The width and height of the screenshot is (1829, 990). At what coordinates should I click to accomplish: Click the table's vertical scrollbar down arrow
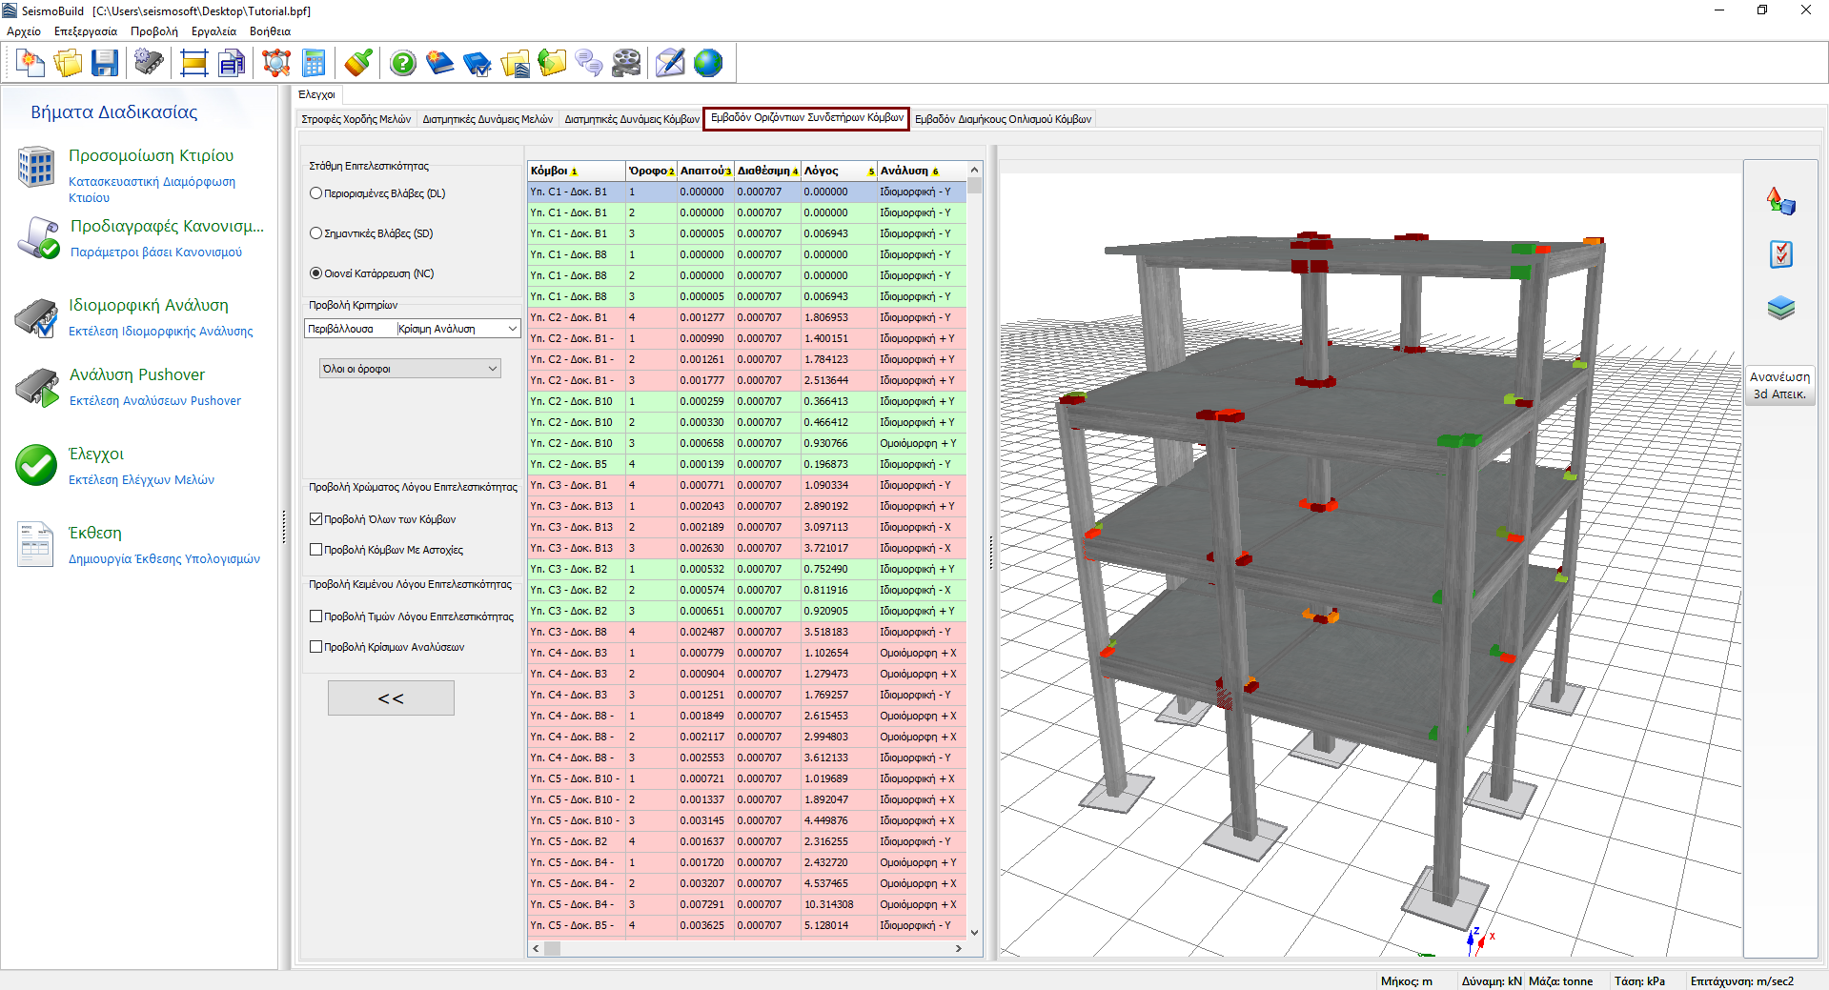tap(974, 933)
